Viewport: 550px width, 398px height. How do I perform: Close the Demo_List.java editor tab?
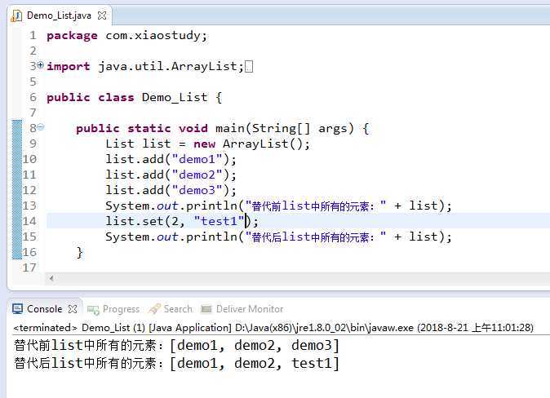point(102,15)
